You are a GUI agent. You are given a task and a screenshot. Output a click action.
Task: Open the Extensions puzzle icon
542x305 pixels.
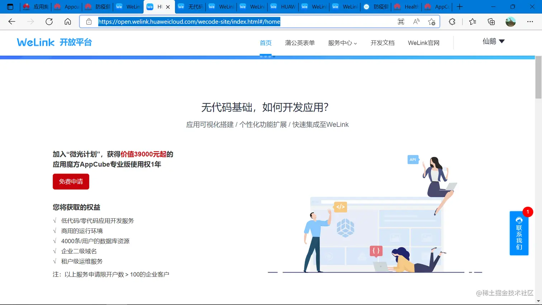452,22
